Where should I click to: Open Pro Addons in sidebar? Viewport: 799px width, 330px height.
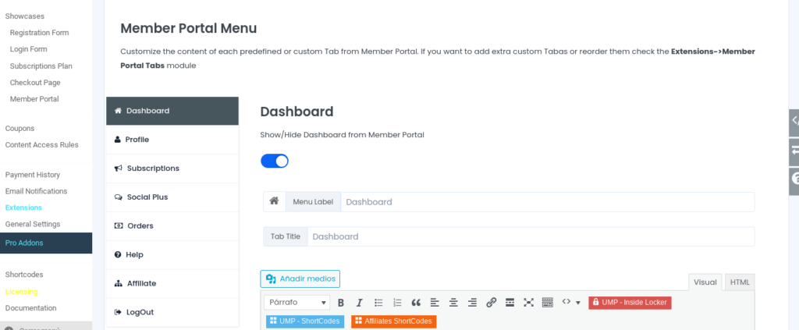point(46,243)
